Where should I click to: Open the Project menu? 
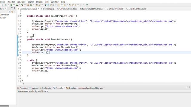point(39,2)
